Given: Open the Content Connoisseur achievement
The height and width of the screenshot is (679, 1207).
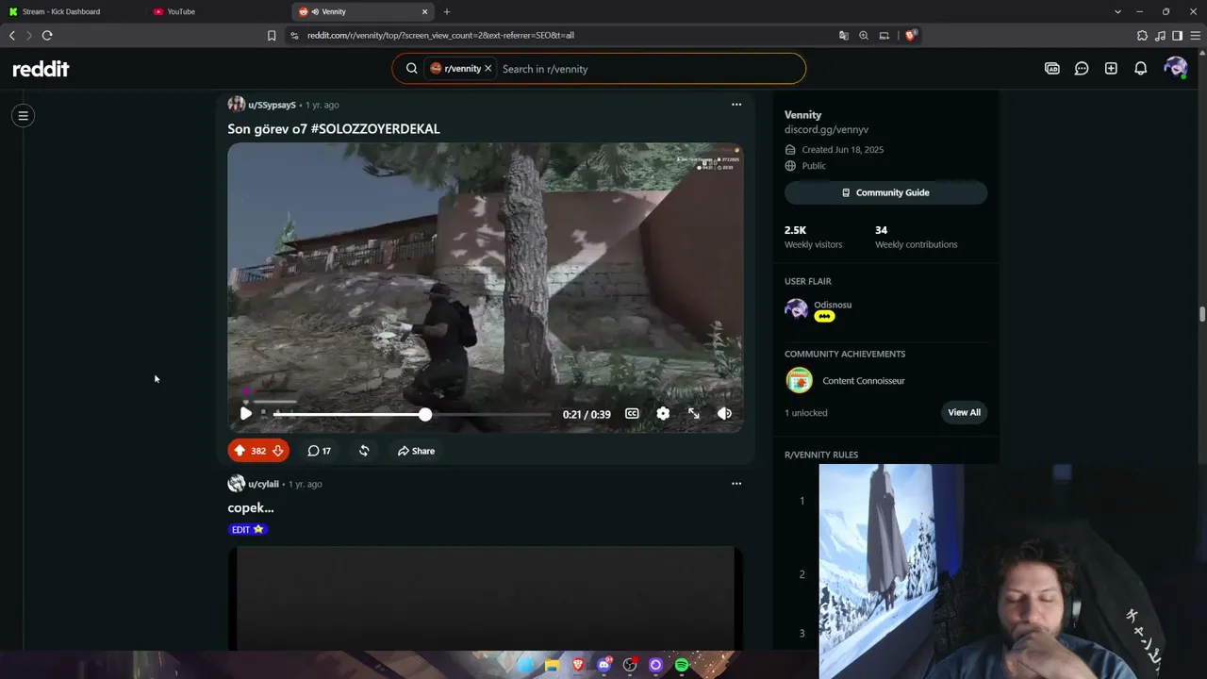Looking at the screenshot, I should coord(863,381).
